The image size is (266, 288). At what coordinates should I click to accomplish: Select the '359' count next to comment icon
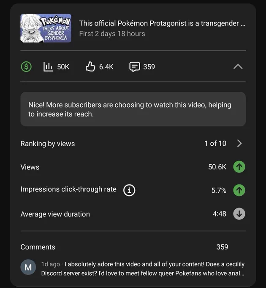149,66
